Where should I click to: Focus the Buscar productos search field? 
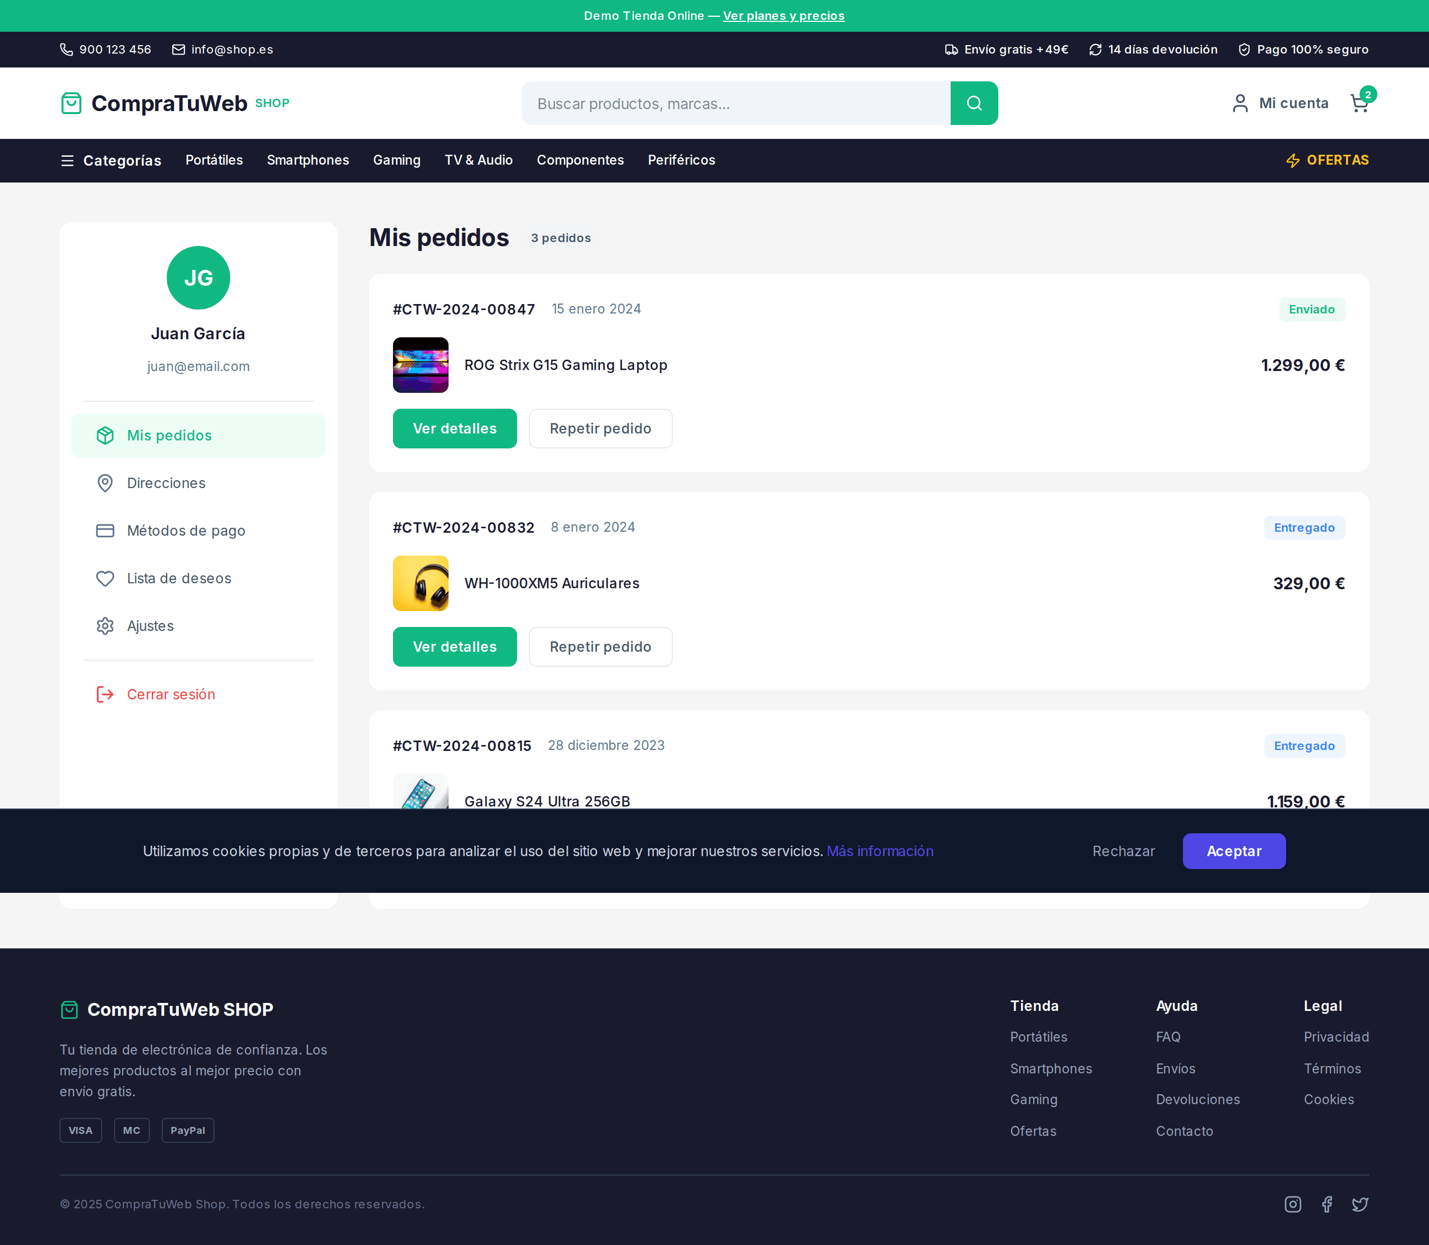(735, 104)
